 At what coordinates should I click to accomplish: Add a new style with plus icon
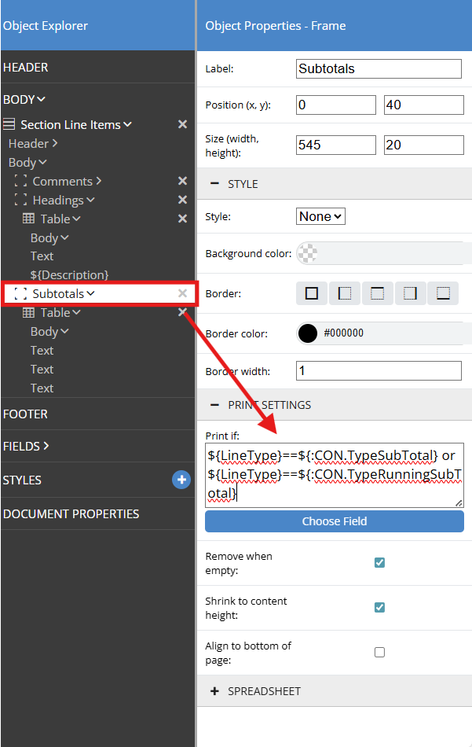(x=181, y=480)
